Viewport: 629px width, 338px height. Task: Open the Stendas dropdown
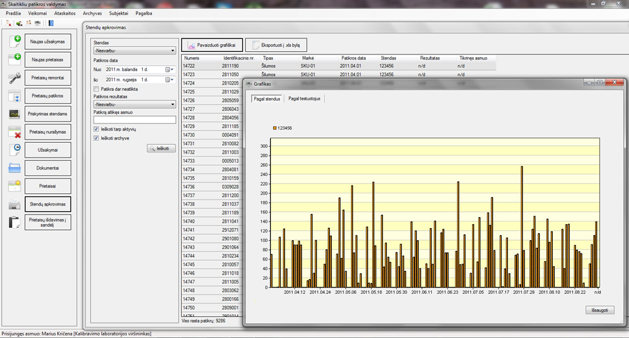coord(172,51)
